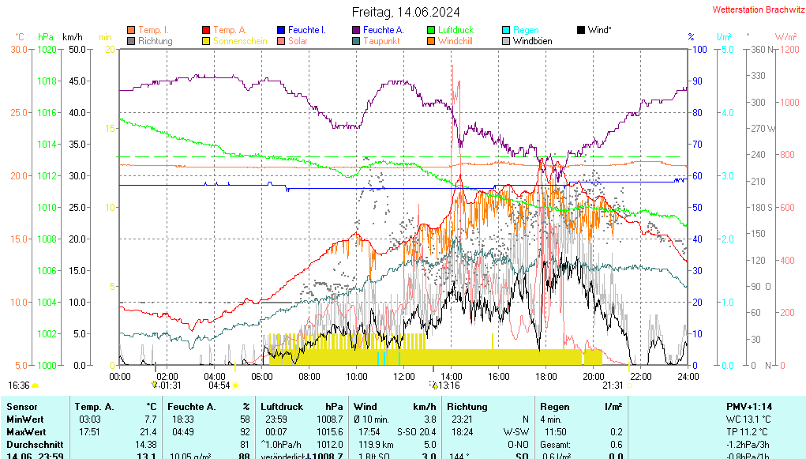The height and width of the screenshot is (459, 806).
Task: Click the Windchill legend label
Action: point(455,41)
